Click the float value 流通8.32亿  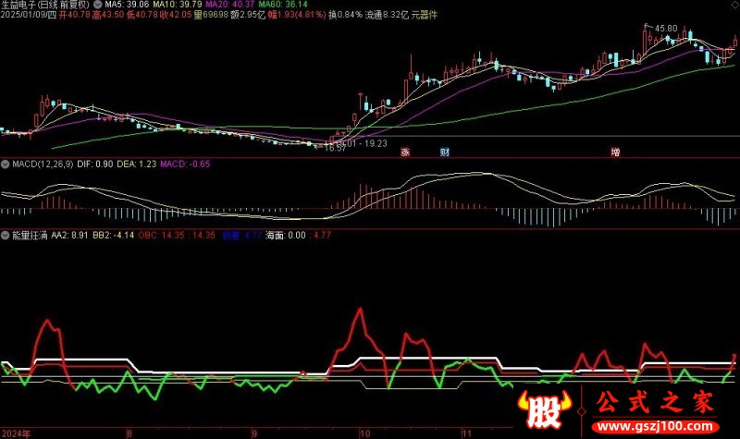pyautogui.click(x=387, y=15)
